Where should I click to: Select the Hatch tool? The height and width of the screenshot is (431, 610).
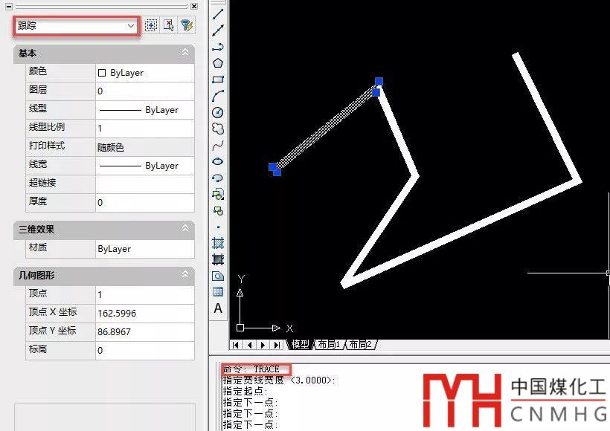click(218, 243)
